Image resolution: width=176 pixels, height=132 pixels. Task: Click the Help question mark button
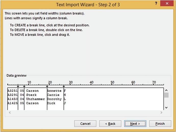coord(156,3)
